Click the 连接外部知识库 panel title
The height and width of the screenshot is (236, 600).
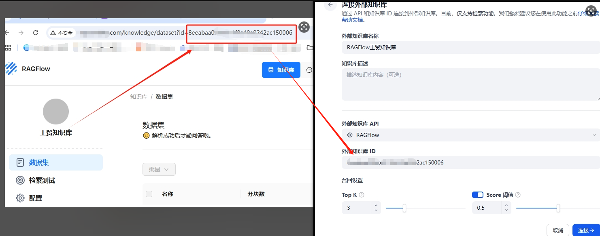pyautogui.click(x=364, y=5)
